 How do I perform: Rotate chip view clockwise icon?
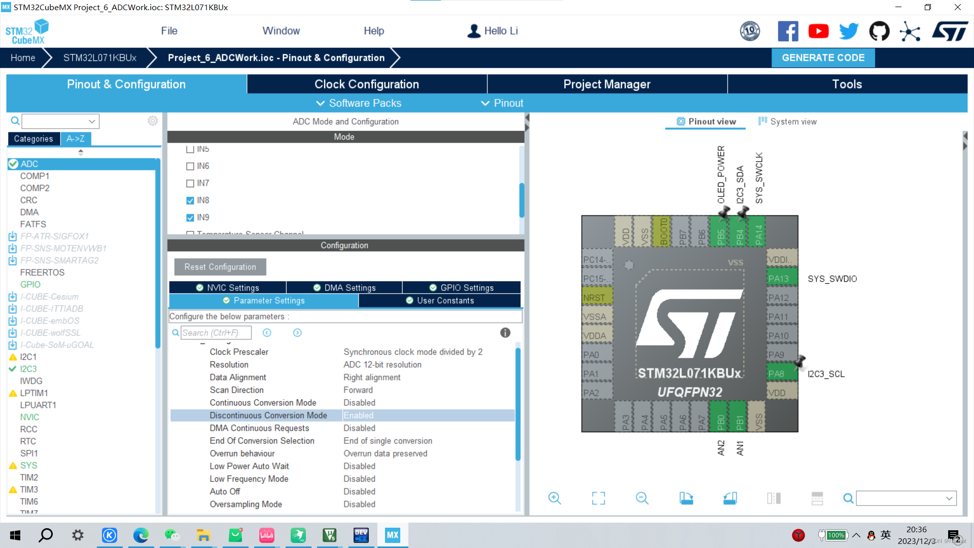pos(686,498)
